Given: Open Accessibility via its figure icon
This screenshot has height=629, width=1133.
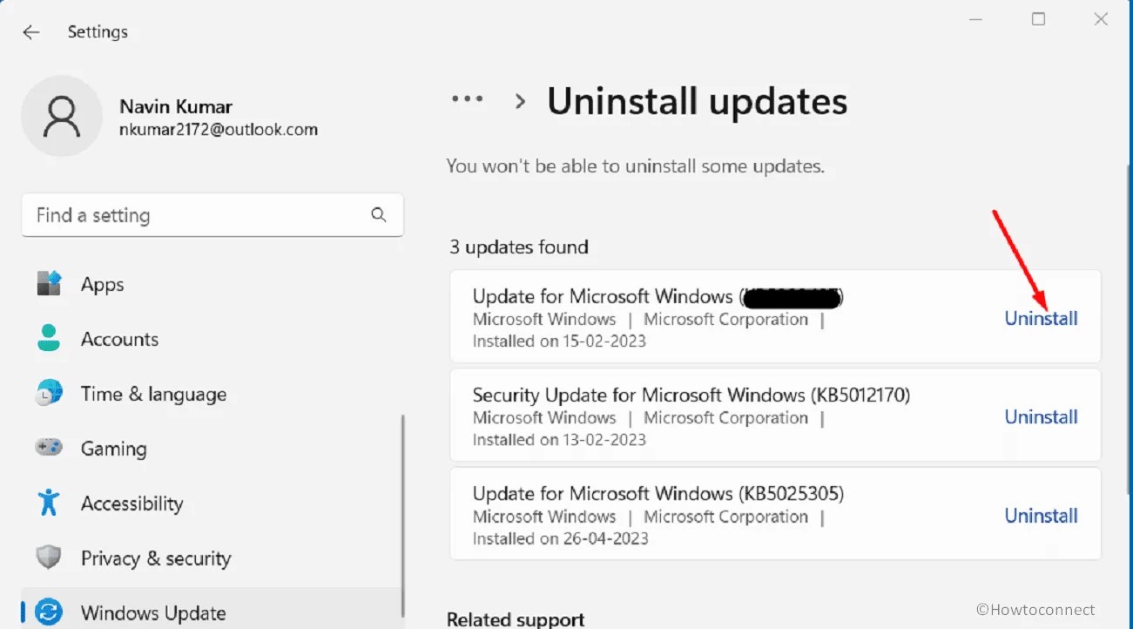Looking at the screenshot, I should [x=48, y=503].
